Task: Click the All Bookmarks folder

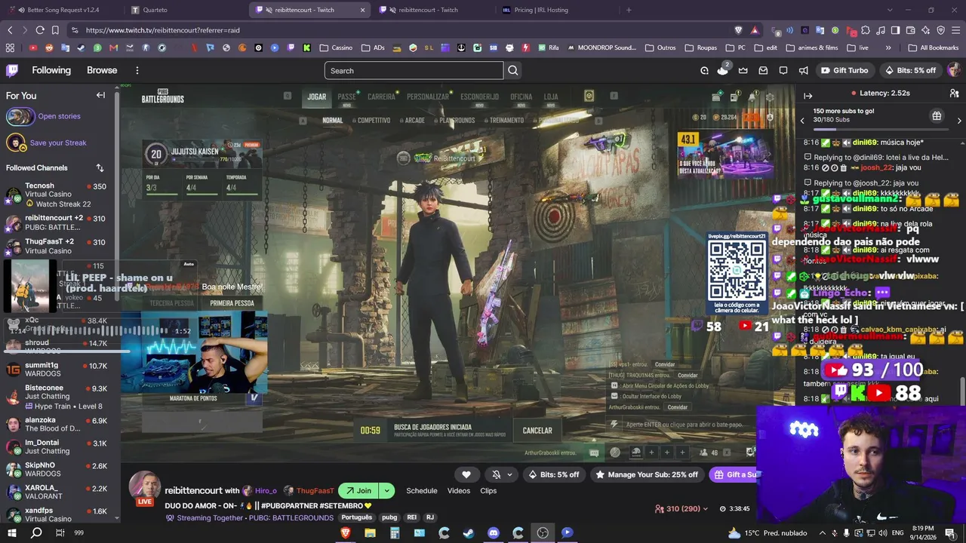Action: (x=933, y=48)
